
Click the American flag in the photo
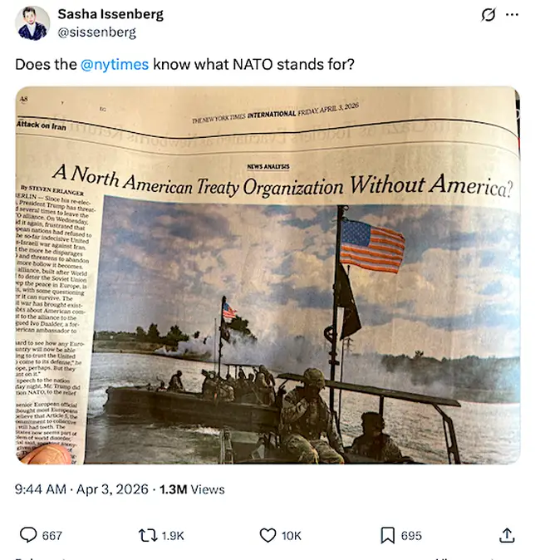(371, 245)
